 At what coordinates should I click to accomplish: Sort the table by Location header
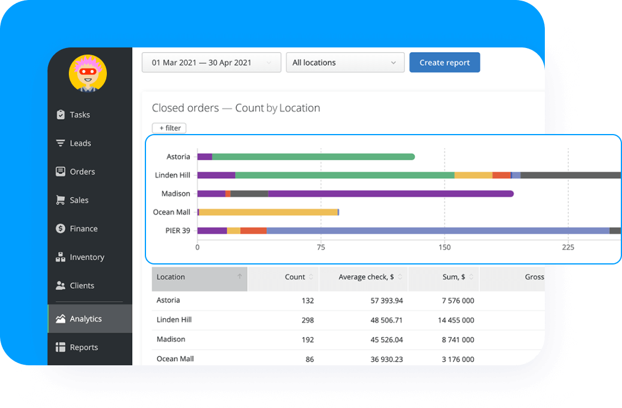tap(170, 277)
